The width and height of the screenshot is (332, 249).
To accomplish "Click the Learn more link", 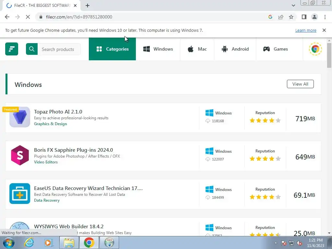I will coord(306,30).
